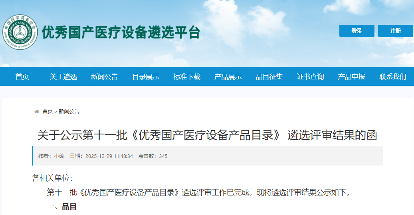
Task: Open 产品展示 navigation item
Action: [228, 77]
